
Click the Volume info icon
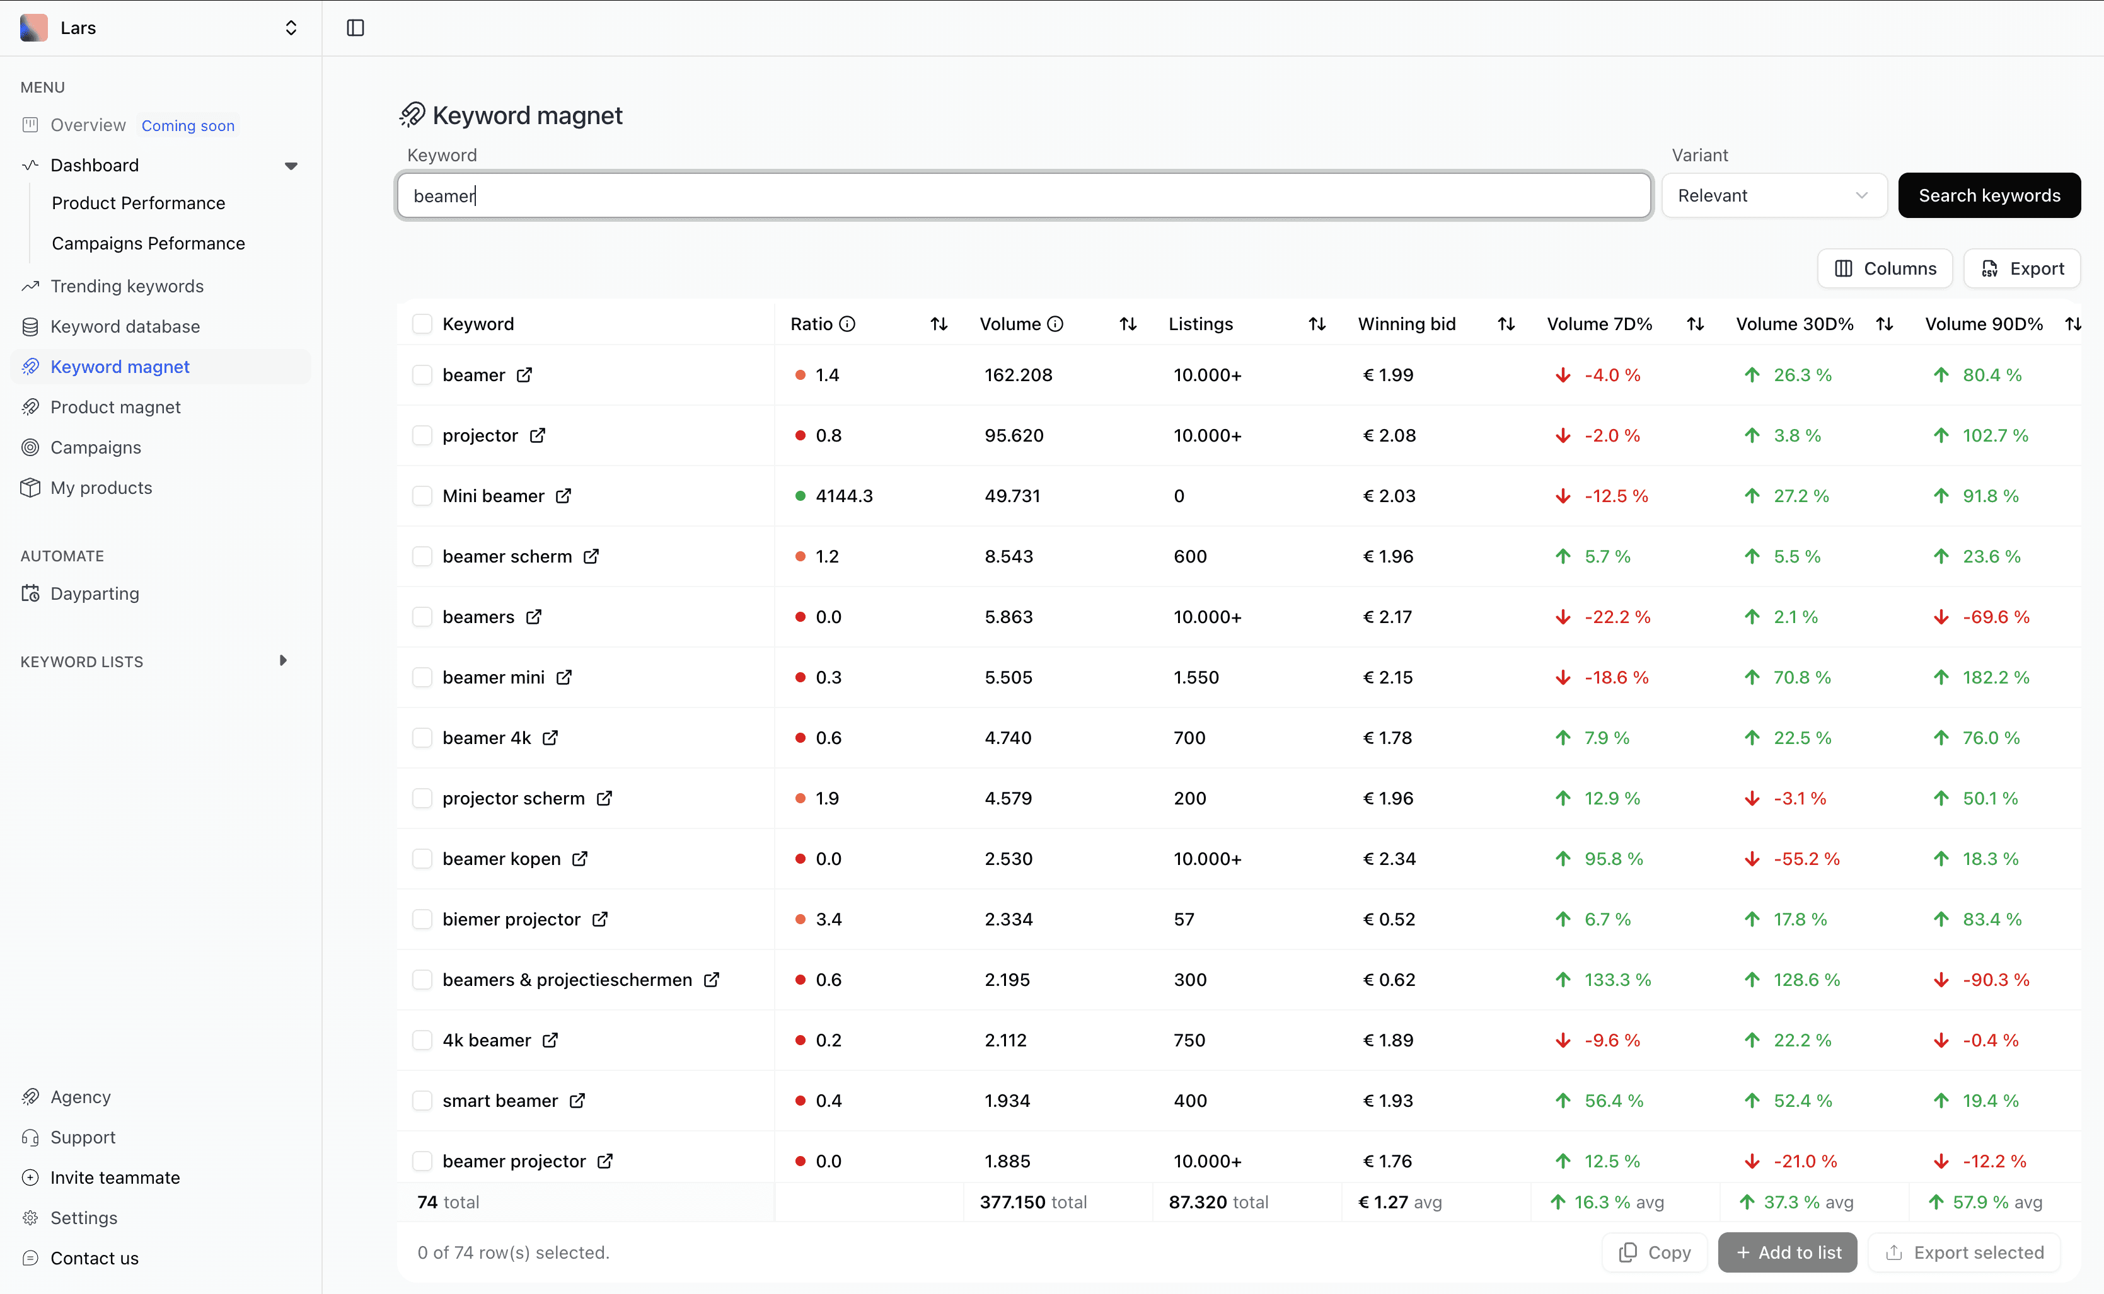point(1055,324)
